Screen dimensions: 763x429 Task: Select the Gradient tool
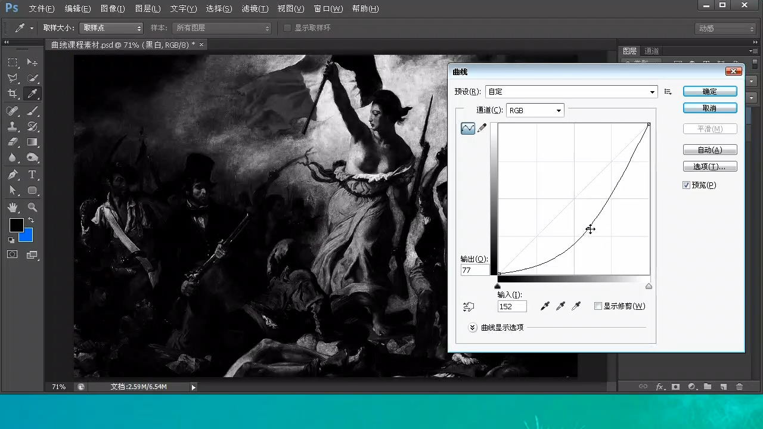point(32,142)
